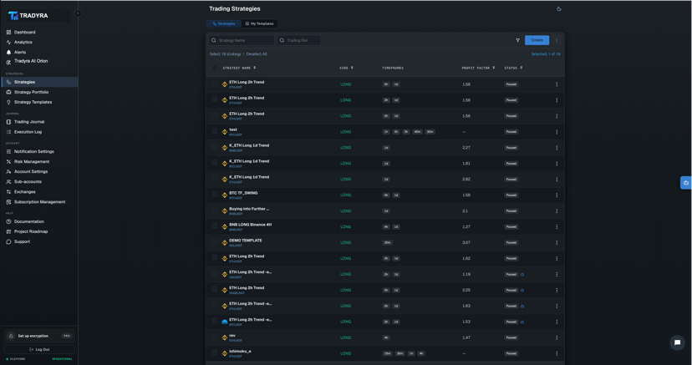The image size is (692, 365).
Task: Click the blue bot icon on the 1.63 row
Action: tap(522, 306)
